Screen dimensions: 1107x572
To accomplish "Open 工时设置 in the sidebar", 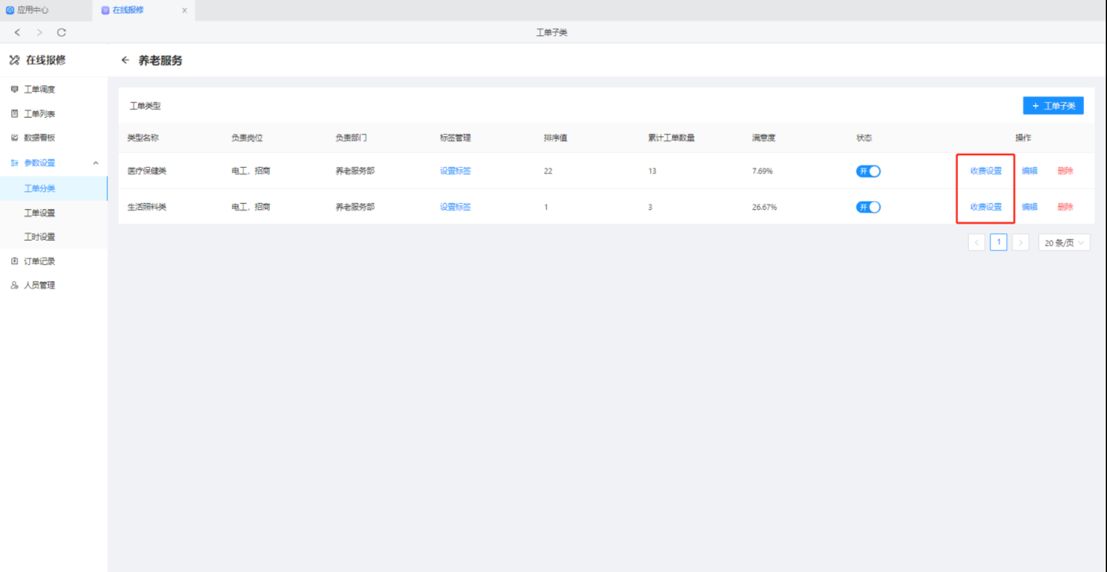I will [40, 237].
